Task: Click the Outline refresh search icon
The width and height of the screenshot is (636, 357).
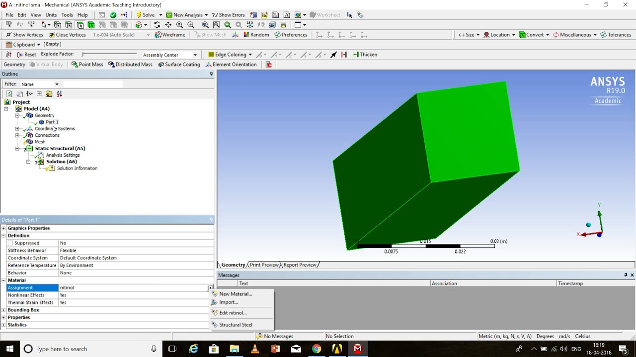Action: click(9, 94)
